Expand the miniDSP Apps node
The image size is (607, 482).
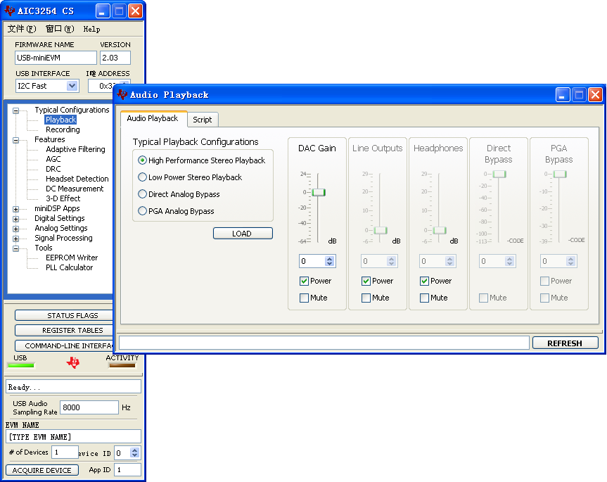pyautogui.click(x=16, y=209)
